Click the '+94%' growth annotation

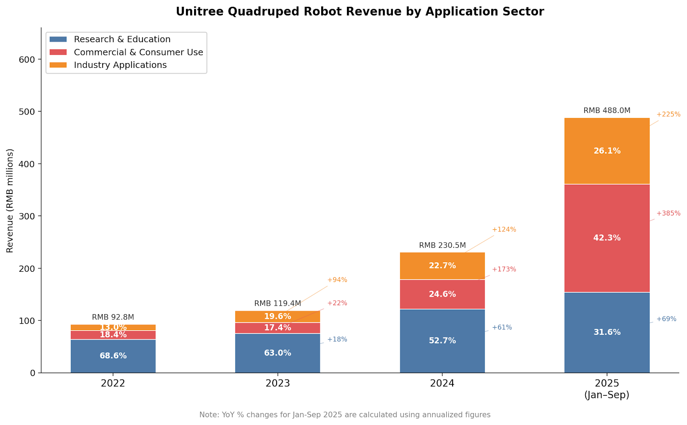click(337, 280)
